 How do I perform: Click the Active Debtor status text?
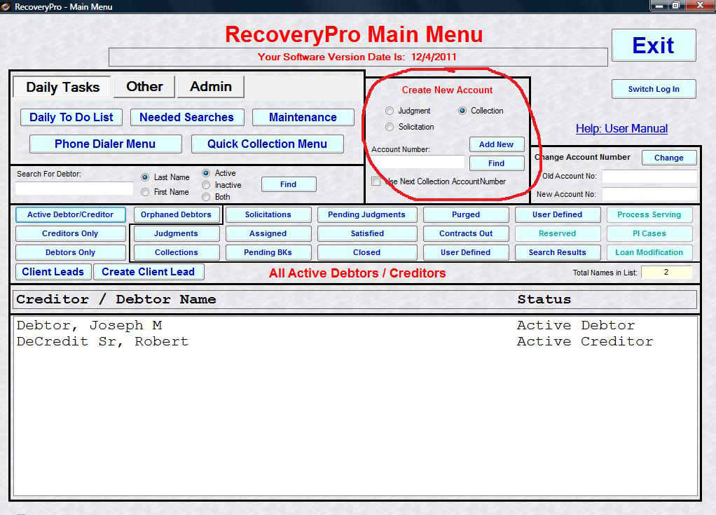click(576, 326)
